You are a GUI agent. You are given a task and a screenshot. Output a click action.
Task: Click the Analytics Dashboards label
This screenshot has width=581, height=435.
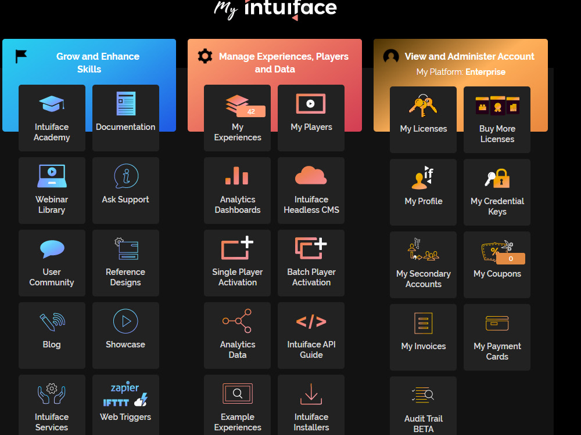(238, 205)
